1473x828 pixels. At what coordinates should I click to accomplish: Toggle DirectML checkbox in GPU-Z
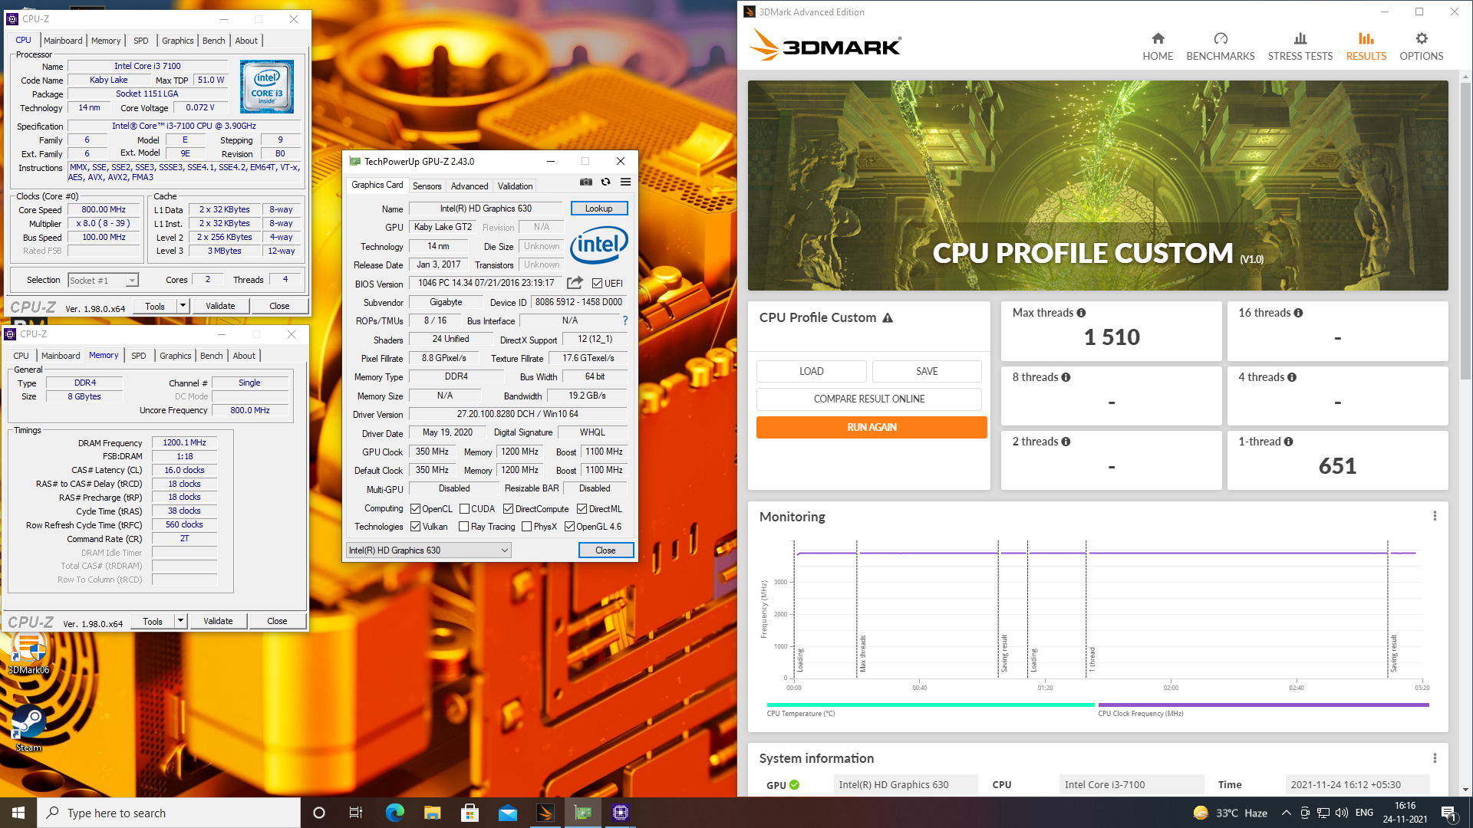tap(582, 509)
